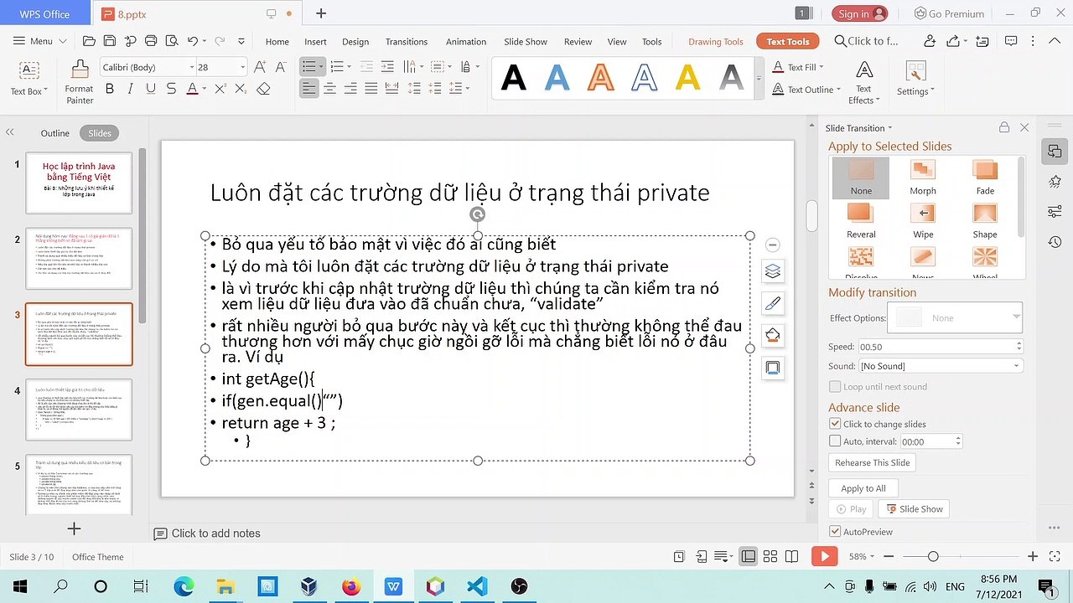Center the paragraph text
This screenshot has height=603, width=1073.
click(x=330, y=89)
